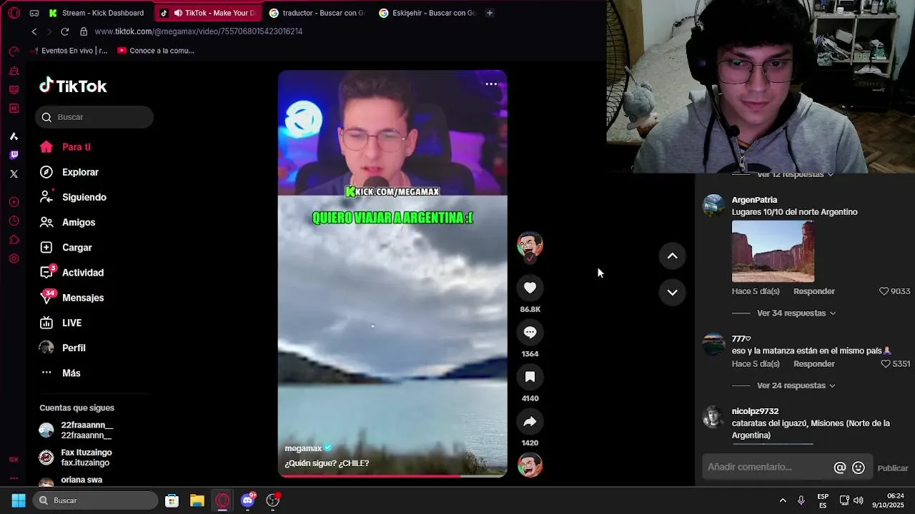Screen dimensions: 915x514
Task: Reload the TikTok page
Action: (64, 31)
